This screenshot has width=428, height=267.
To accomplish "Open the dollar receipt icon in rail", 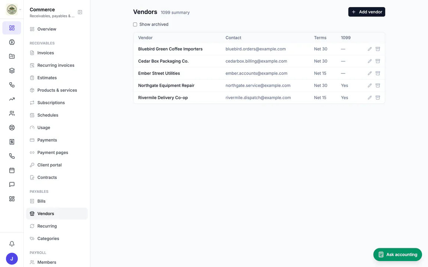I will [12, 142].
